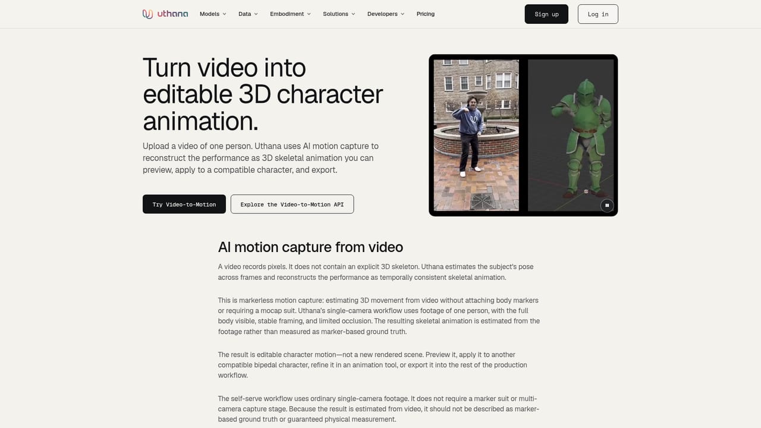Click the main hero headline text
This screenshot has width=761, height=428.
(263, 94)
